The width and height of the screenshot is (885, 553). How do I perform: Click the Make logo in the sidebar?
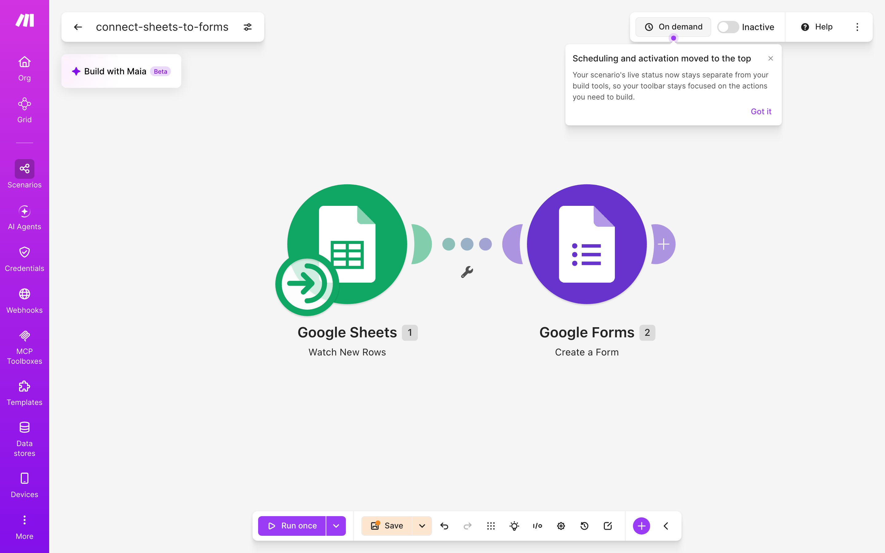pos(25,21)
